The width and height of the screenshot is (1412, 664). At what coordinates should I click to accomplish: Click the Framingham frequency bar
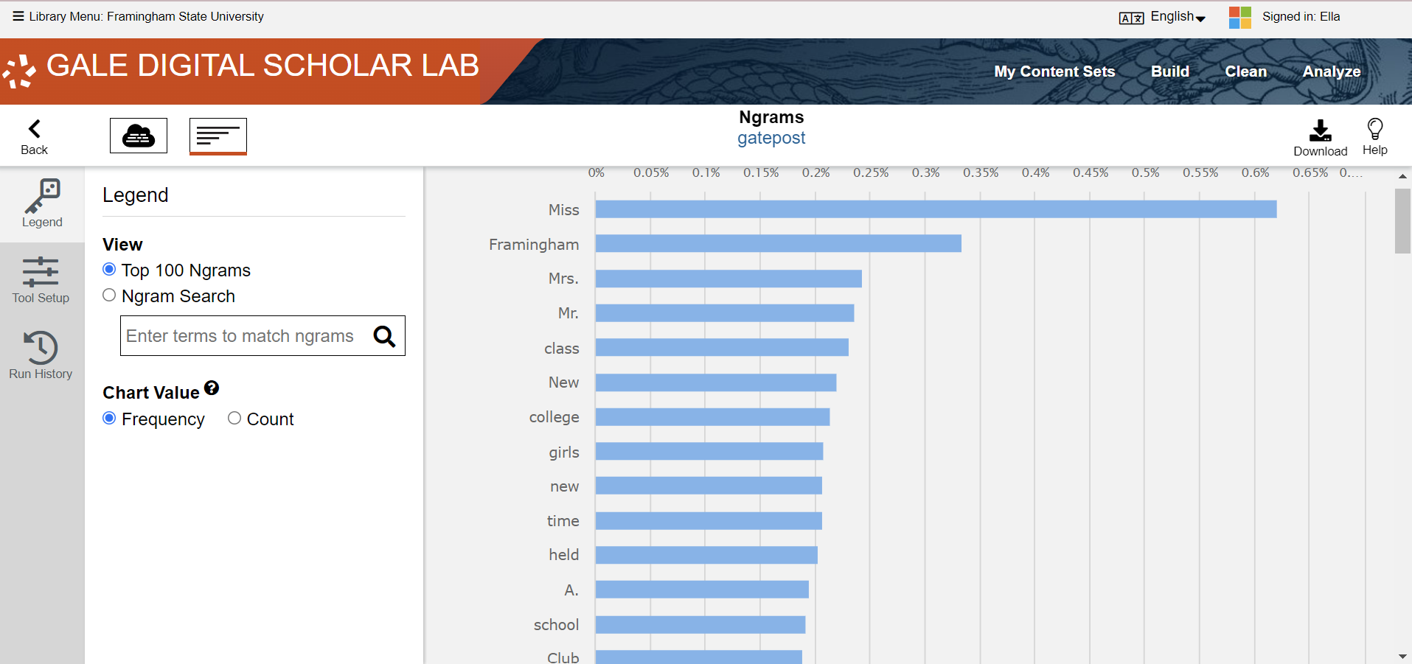pyautogui.click(x=779, y=243)
